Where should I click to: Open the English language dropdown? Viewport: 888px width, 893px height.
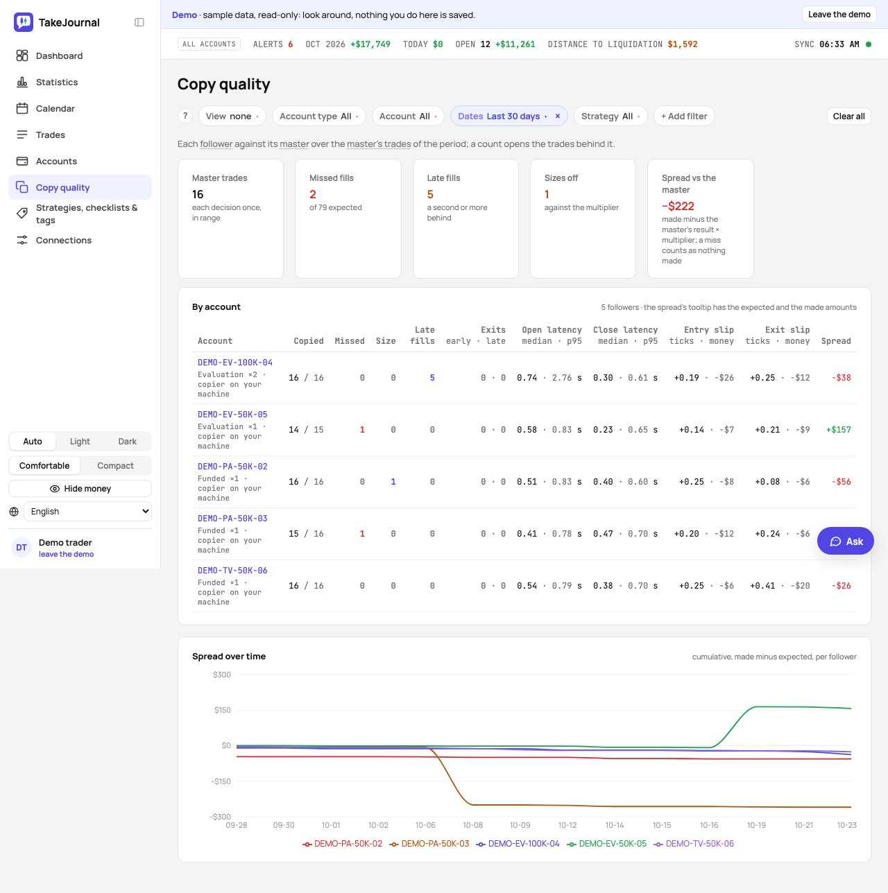[x=87, y=512]
